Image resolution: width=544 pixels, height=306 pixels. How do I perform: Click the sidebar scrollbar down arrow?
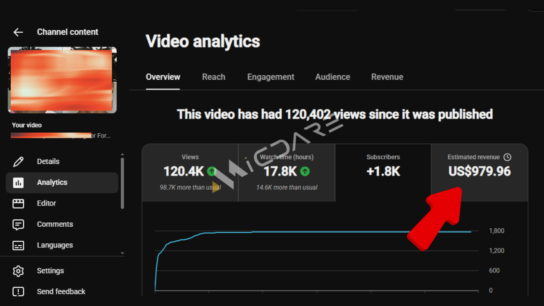click(x=122, y=253)
